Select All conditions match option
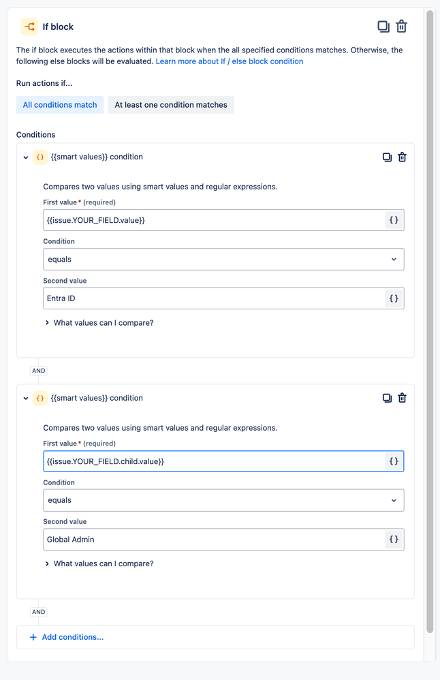This screenshot has height=680, width=440. [60, 105]
